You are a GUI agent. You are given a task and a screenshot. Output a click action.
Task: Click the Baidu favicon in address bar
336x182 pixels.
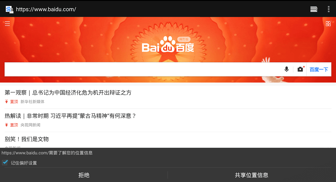click(x=9, y=9)
